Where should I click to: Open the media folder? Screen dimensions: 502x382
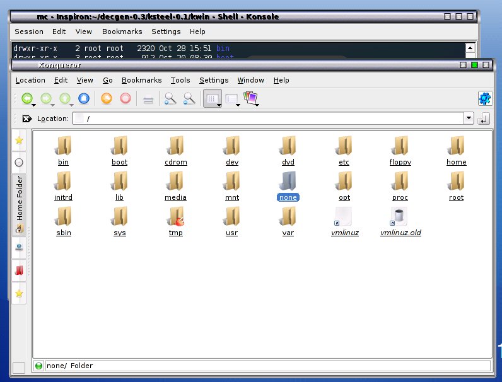[175, 186]
